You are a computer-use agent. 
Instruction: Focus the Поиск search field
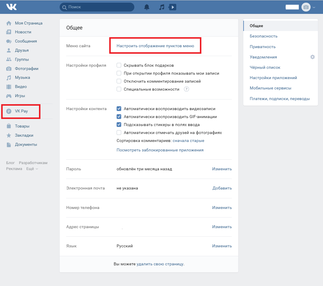[97, 7]
